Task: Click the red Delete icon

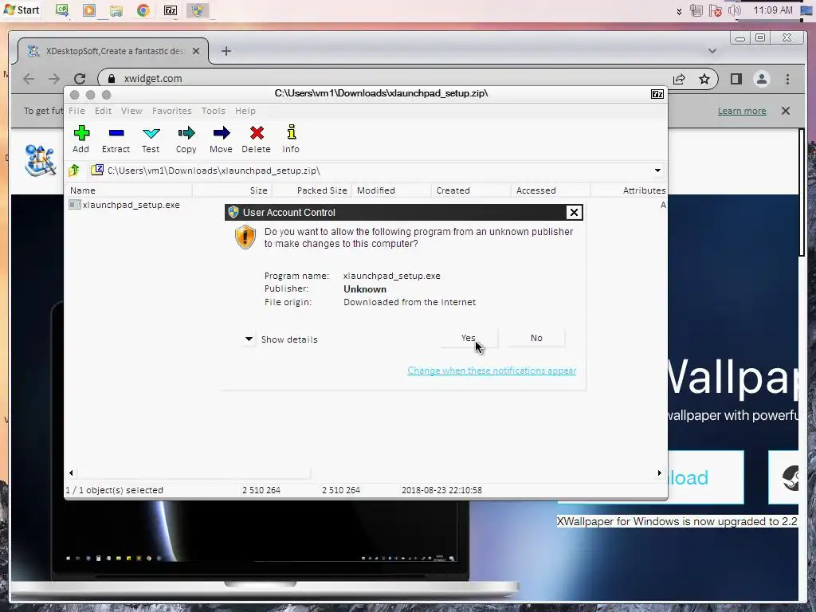Action: (256, 139)
